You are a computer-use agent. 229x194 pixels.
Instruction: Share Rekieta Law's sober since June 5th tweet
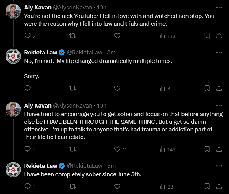[x=219, y=186]
